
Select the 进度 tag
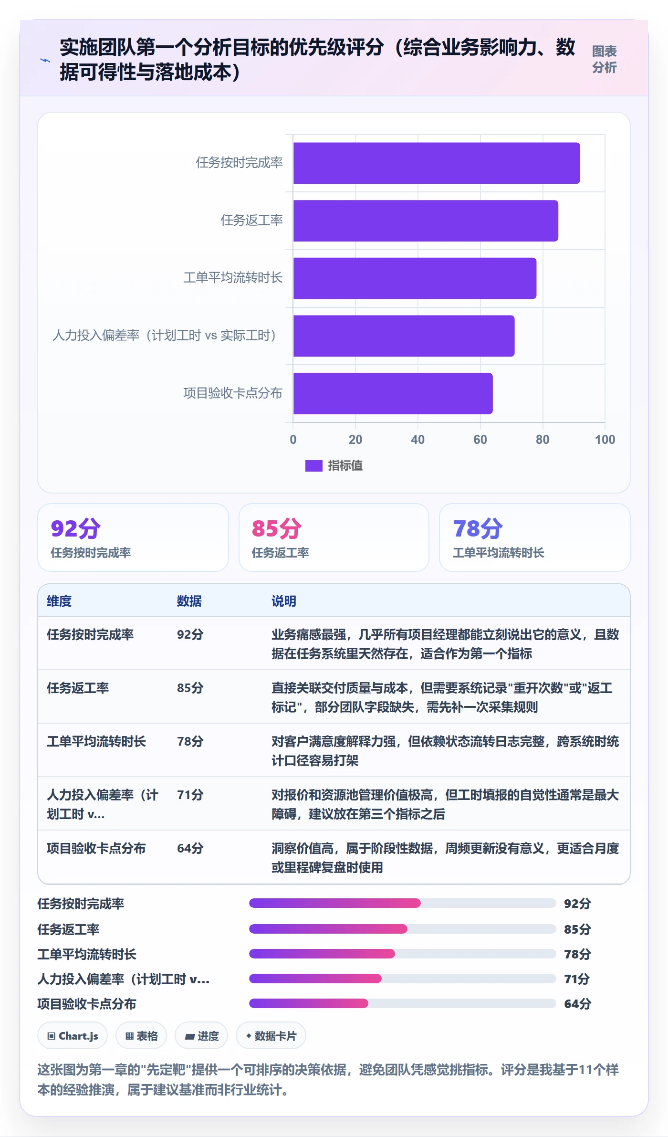click(x=201, y=1036)
